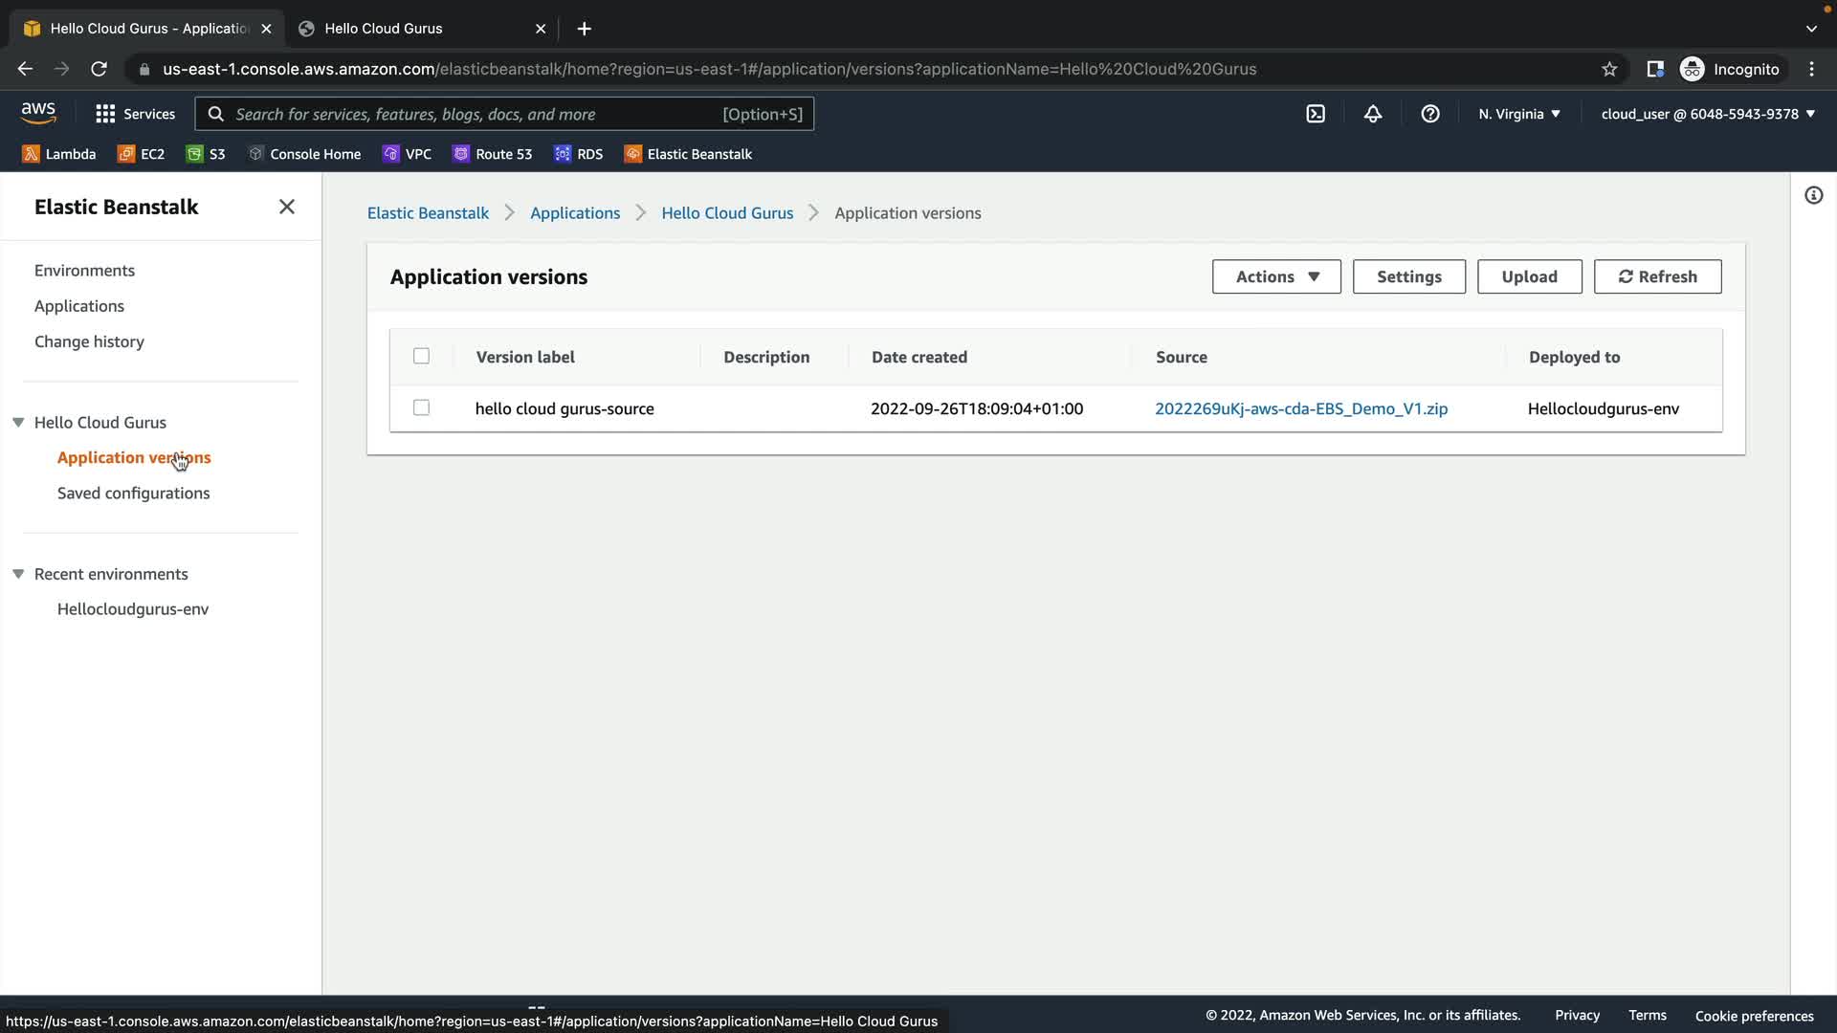Open the EBS_Demo_V1.zip source link
This screenshot has height=1033, width=1837.
[x=1301, y=408]
